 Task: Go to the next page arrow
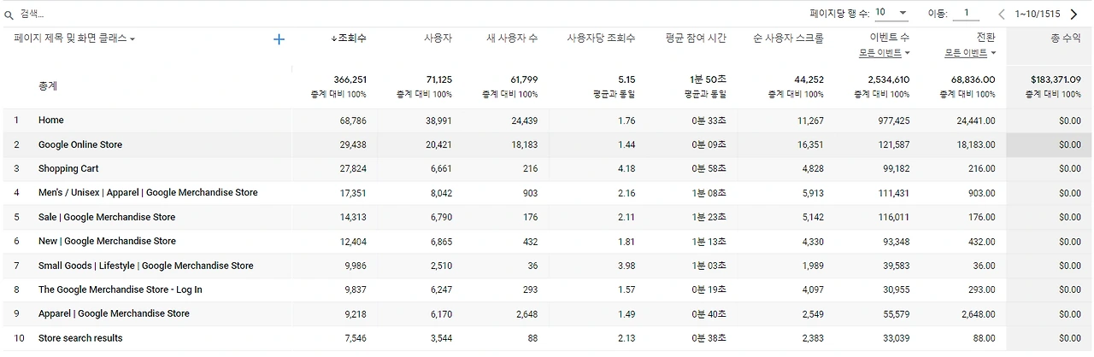1073,14
